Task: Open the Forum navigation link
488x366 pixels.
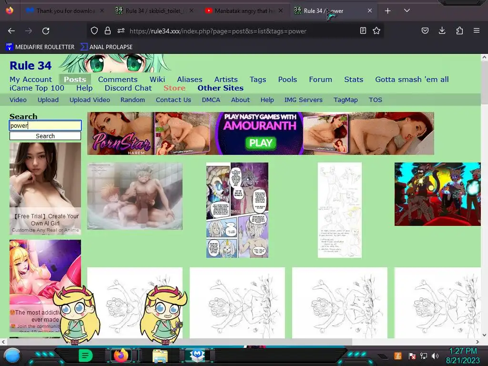Action: (x=321, y=80)
